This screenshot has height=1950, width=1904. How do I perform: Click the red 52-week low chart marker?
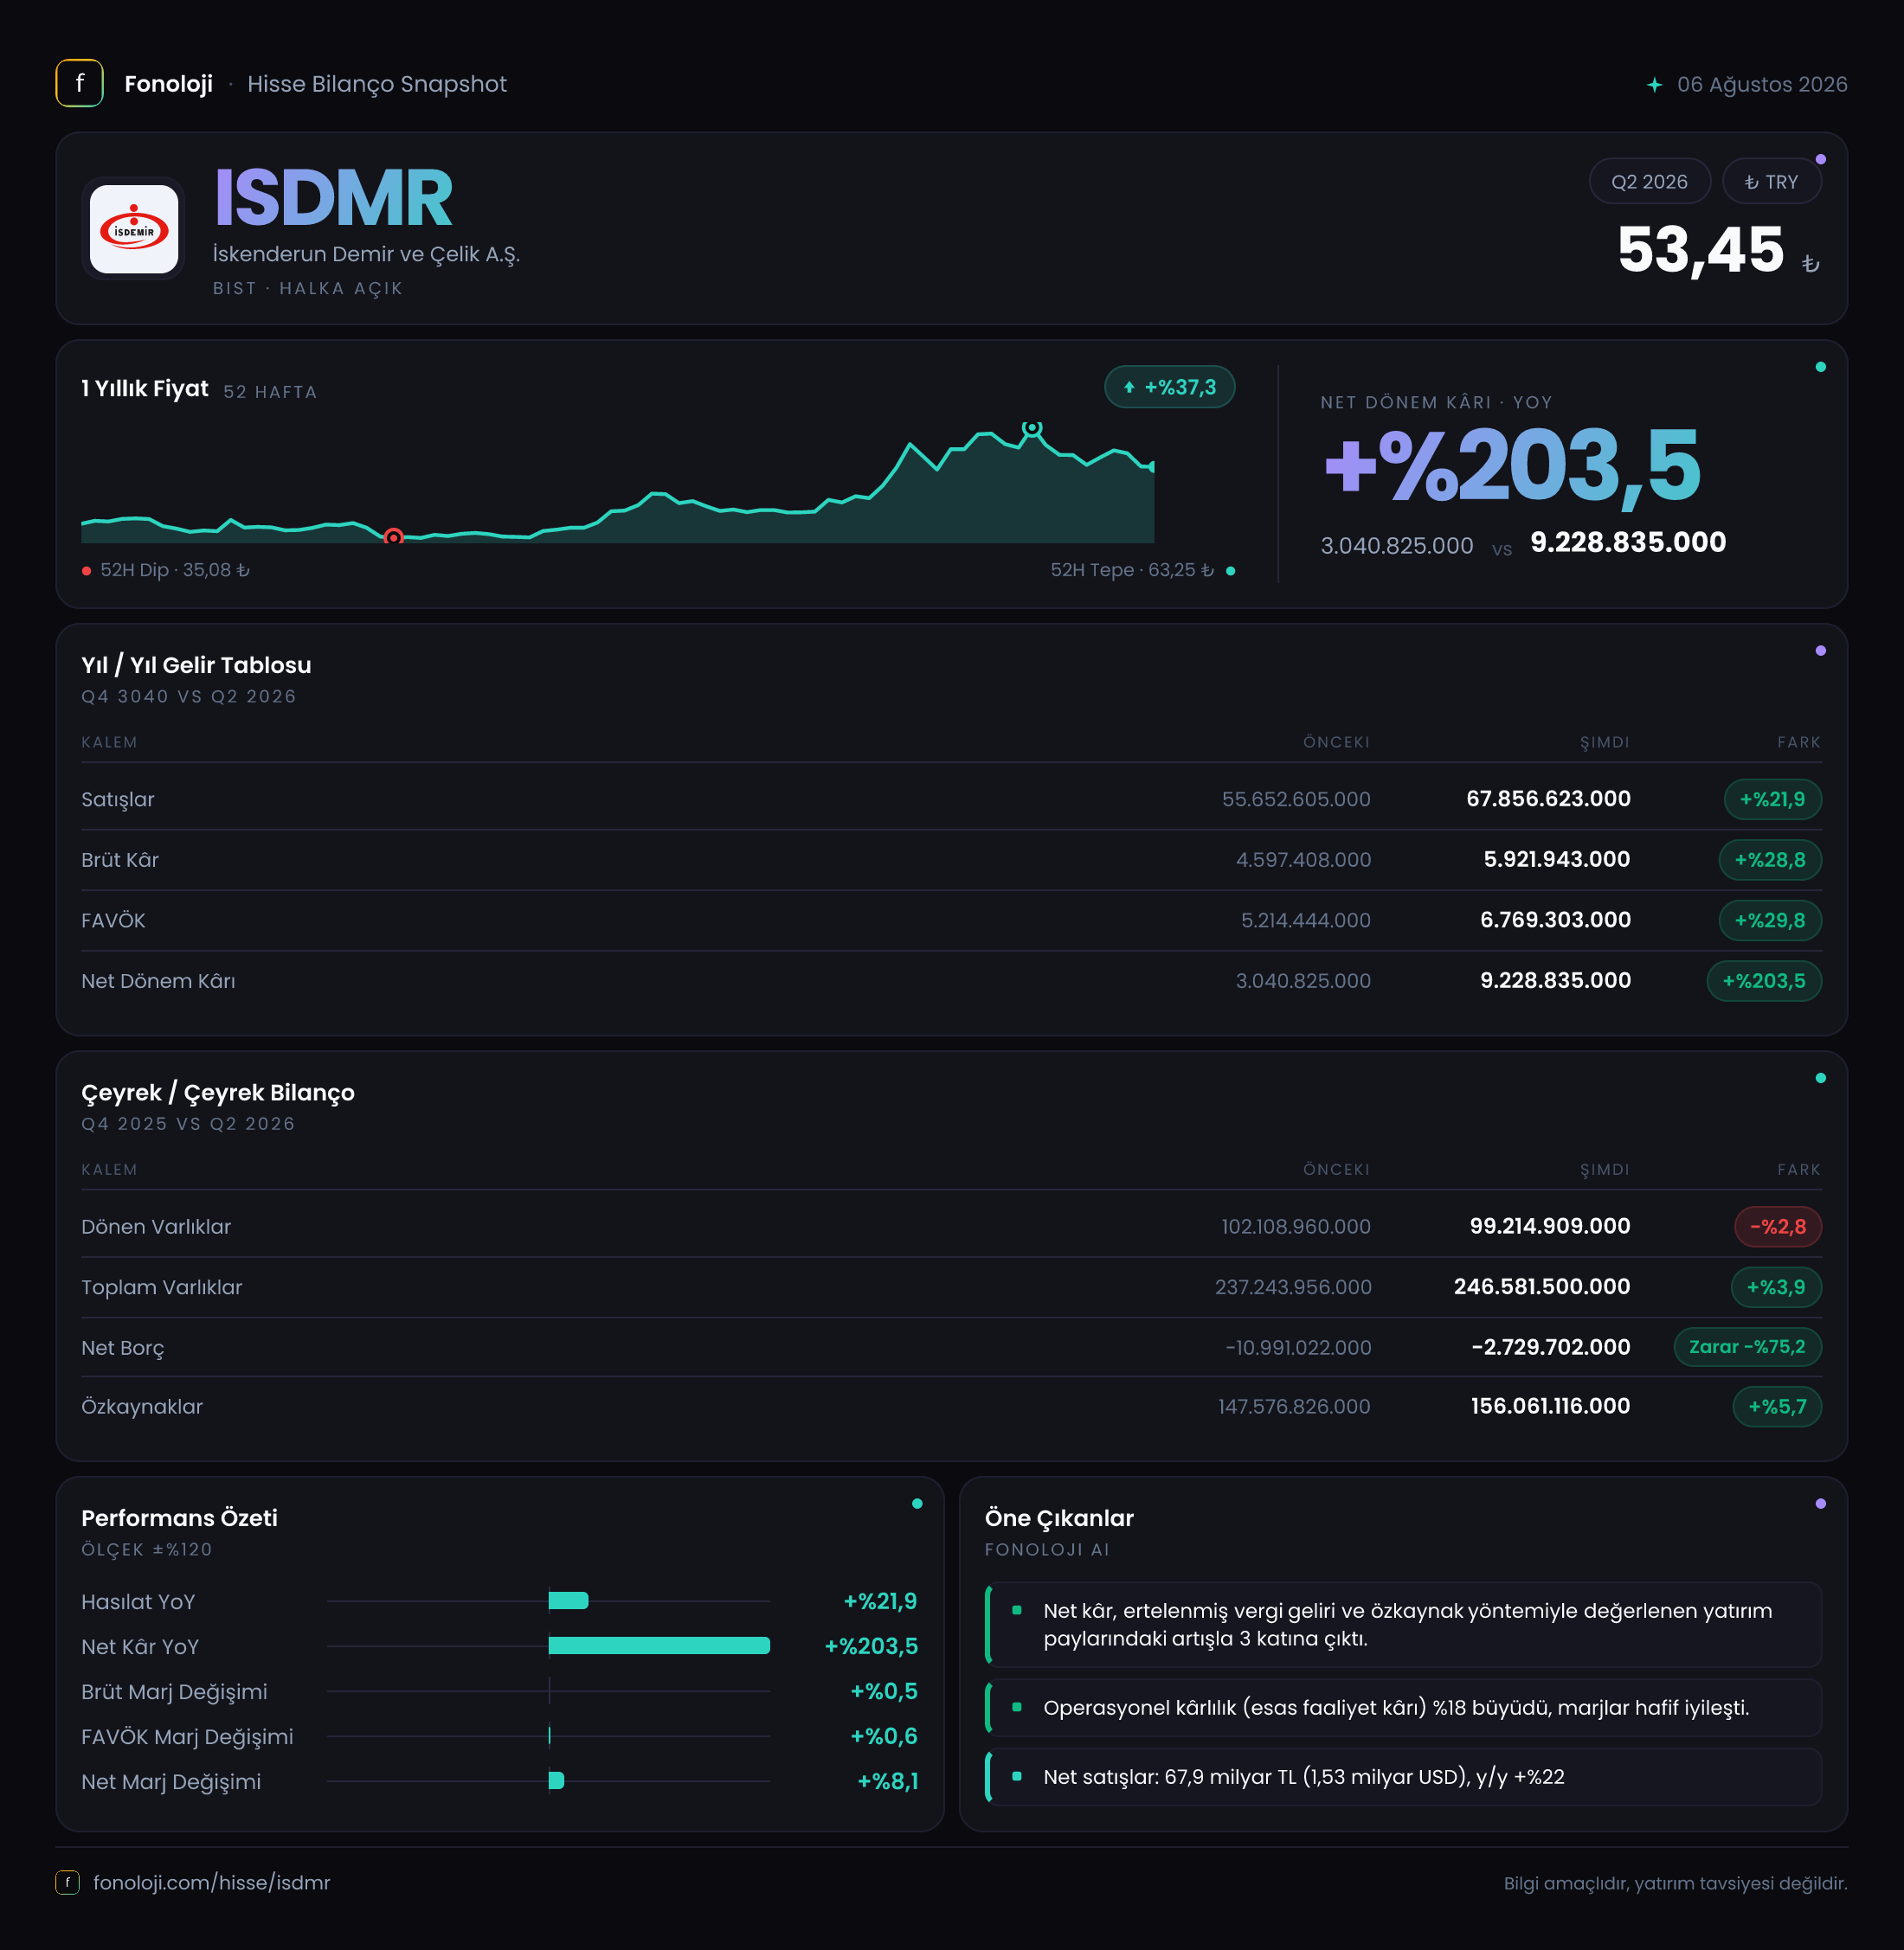(394, 536)
